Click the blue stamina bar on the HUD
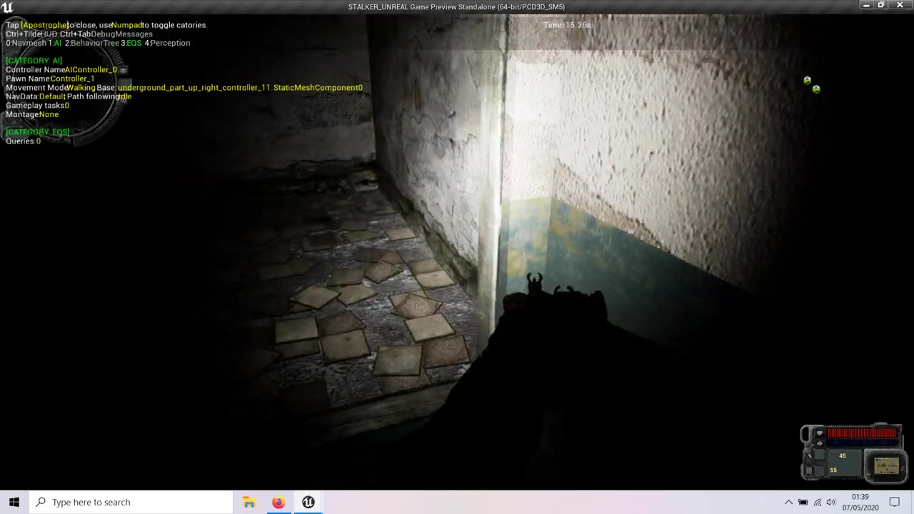 click(863, 443)
